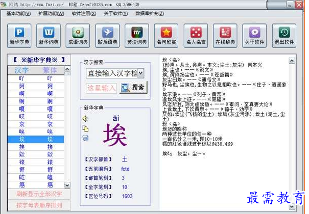The height and width of the screenshot is (214, 309).
Task: Close the dictionary window
Action: (x=299, y=4)
